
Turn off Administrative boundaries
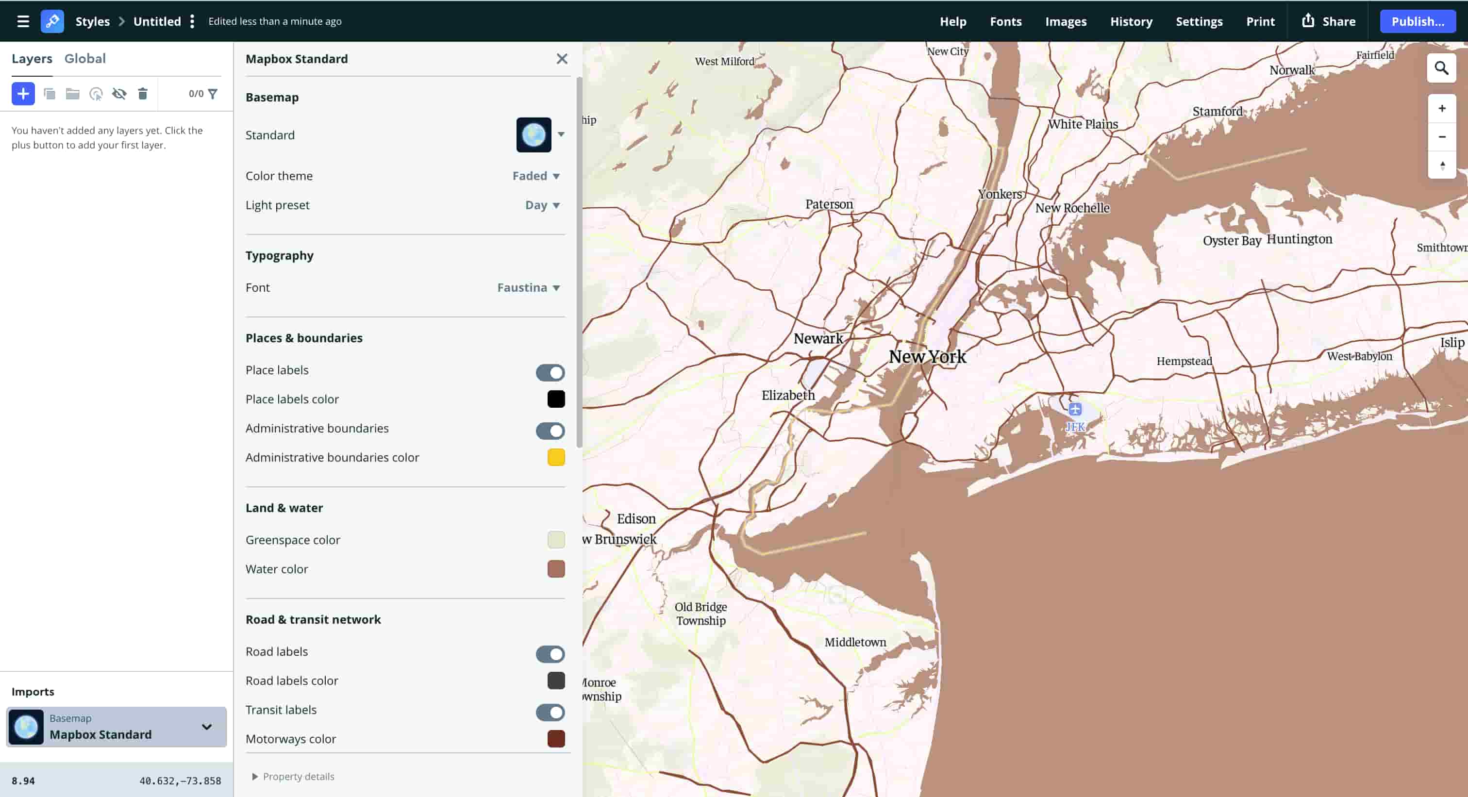550,431
